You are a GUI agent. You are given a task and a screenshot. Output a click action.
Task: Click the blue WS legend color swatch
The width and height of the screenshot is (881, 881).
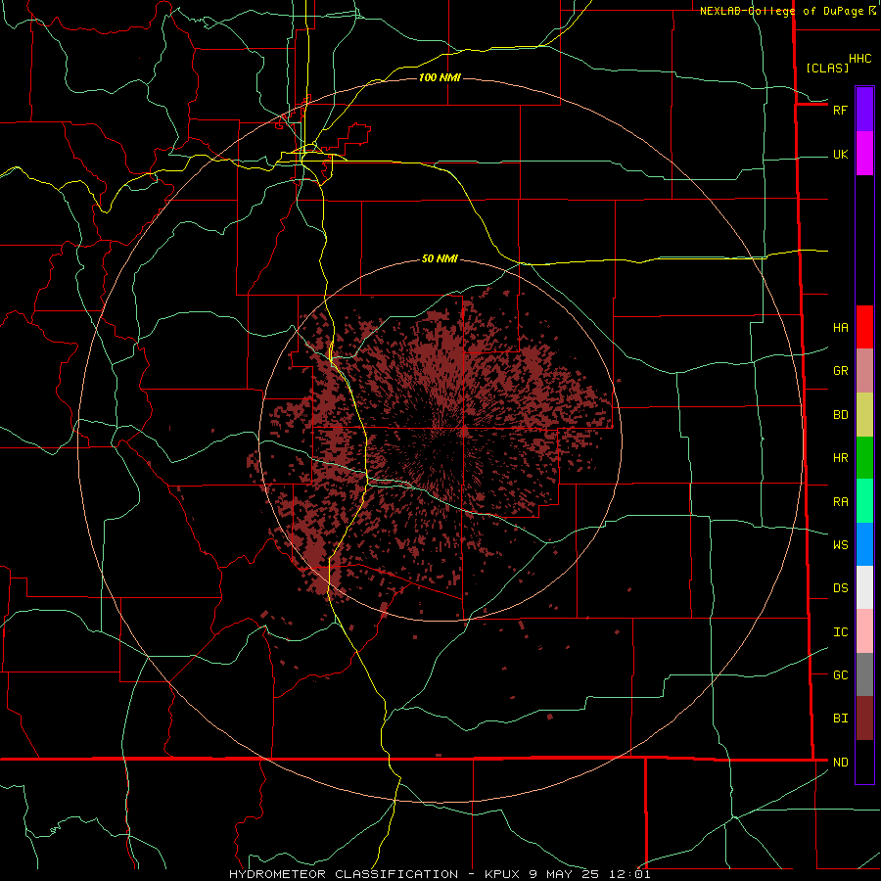tap(864, 544)
